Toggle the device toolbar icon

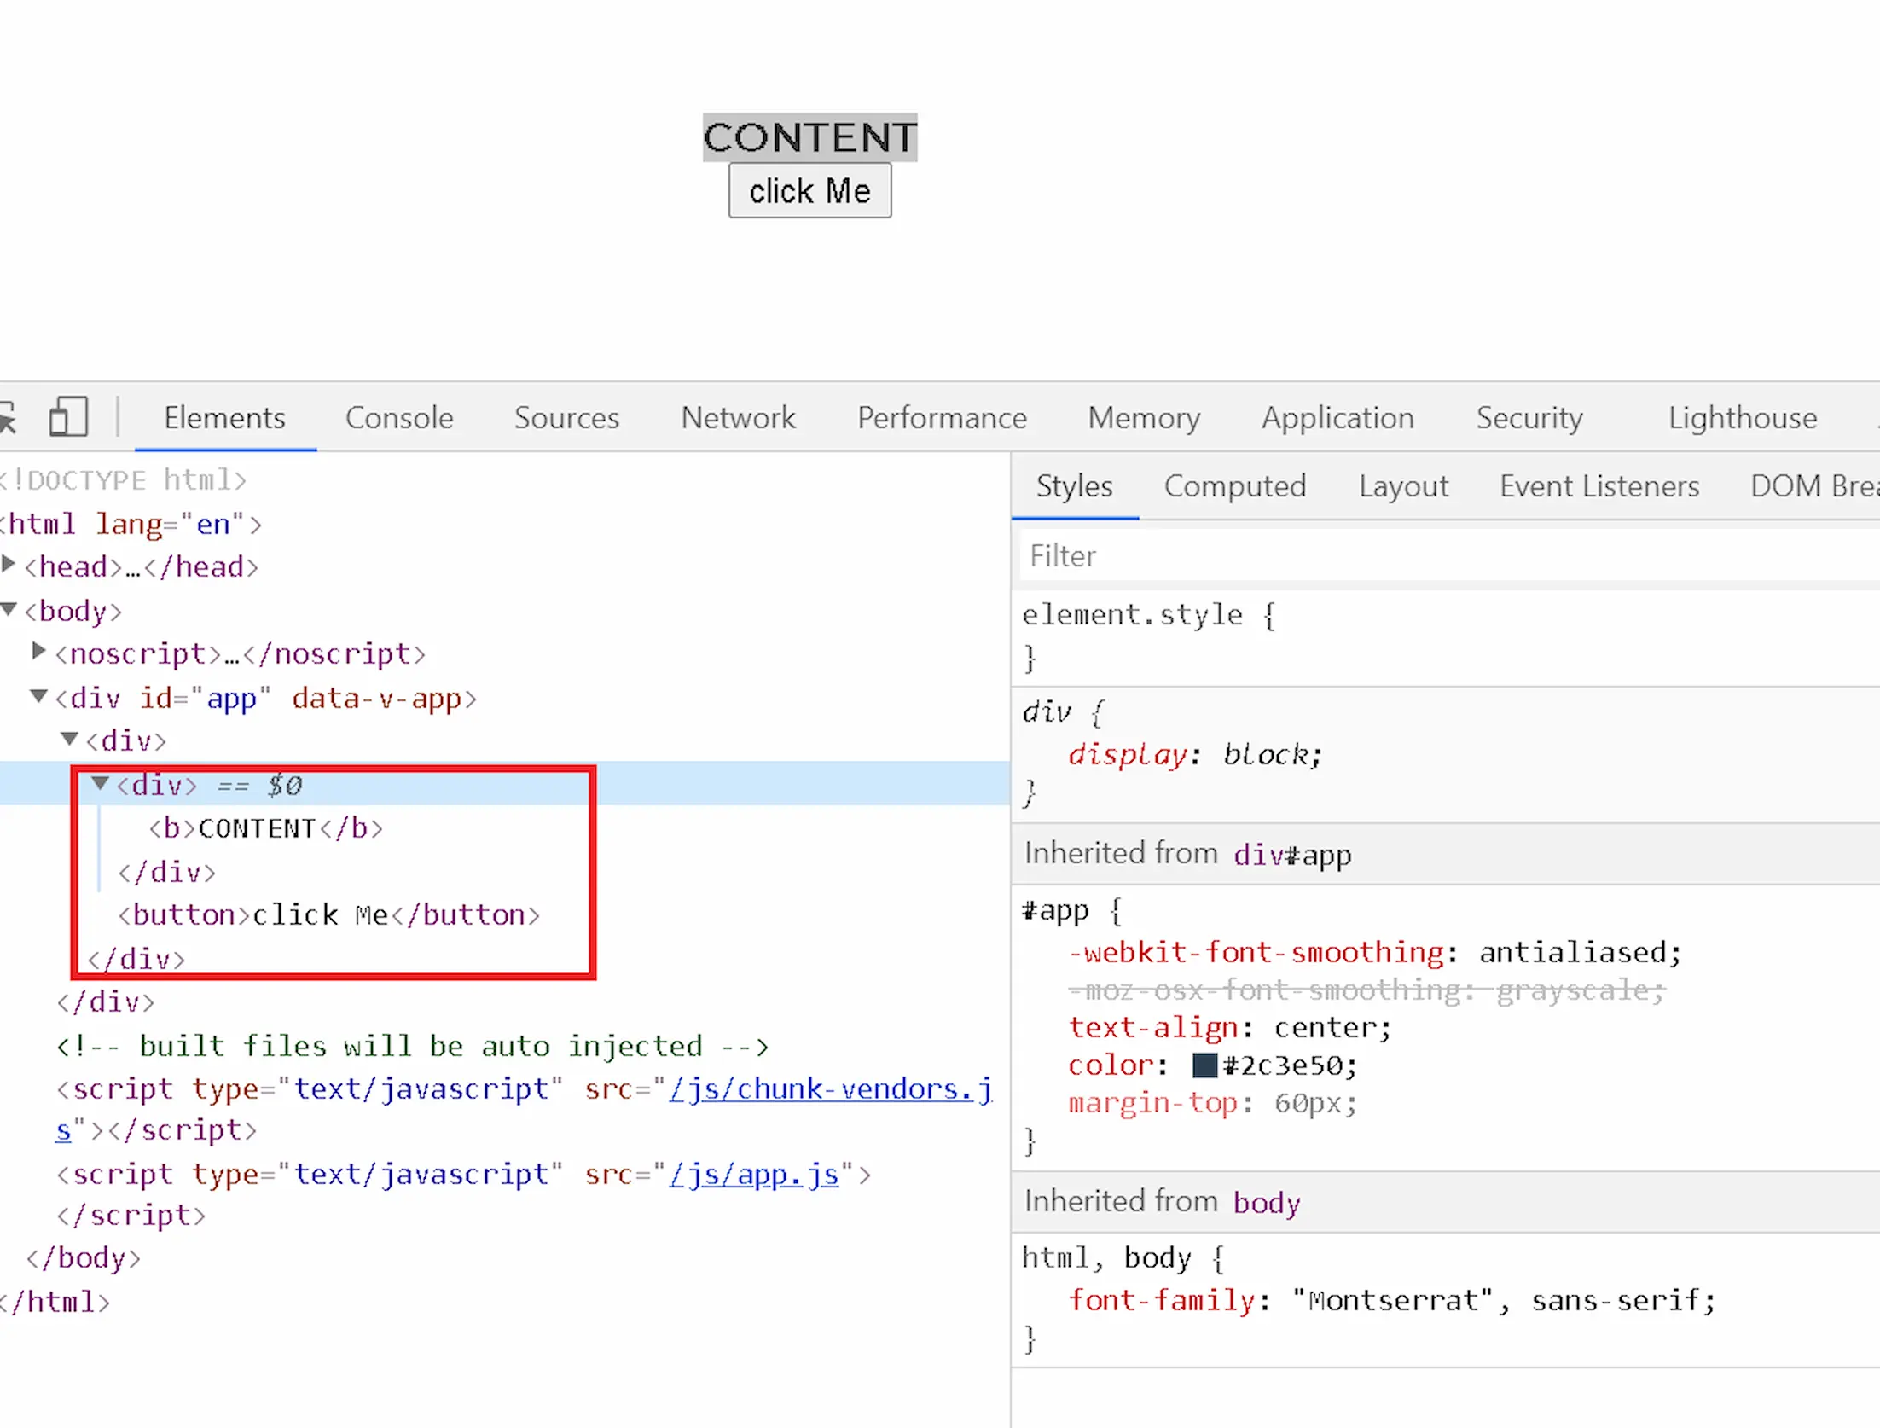[x=68, y=417]
